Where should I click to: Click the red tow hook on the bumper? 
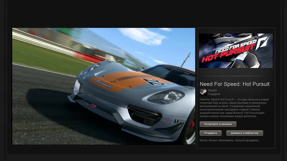click(92, 105)
